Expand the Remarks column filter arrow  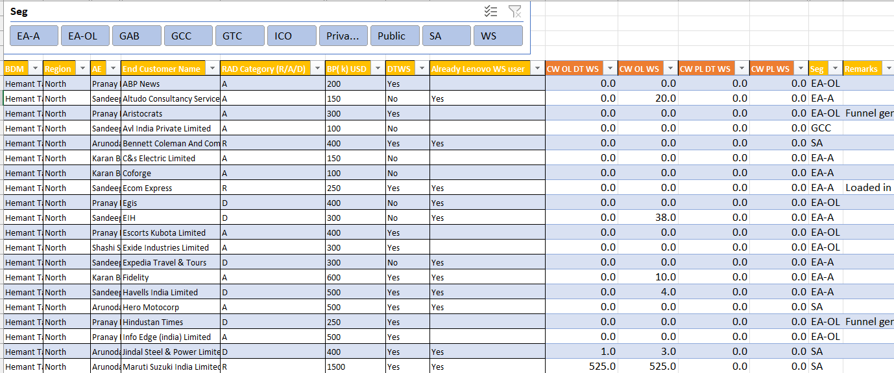[888, 69]
